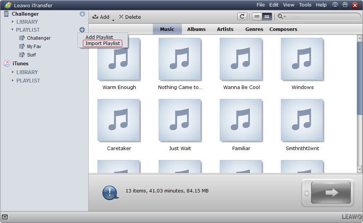Viewport: 363px width, 223px height.
Task: Close the Leawo iTransfer window
Action: (x=355, y=5)
